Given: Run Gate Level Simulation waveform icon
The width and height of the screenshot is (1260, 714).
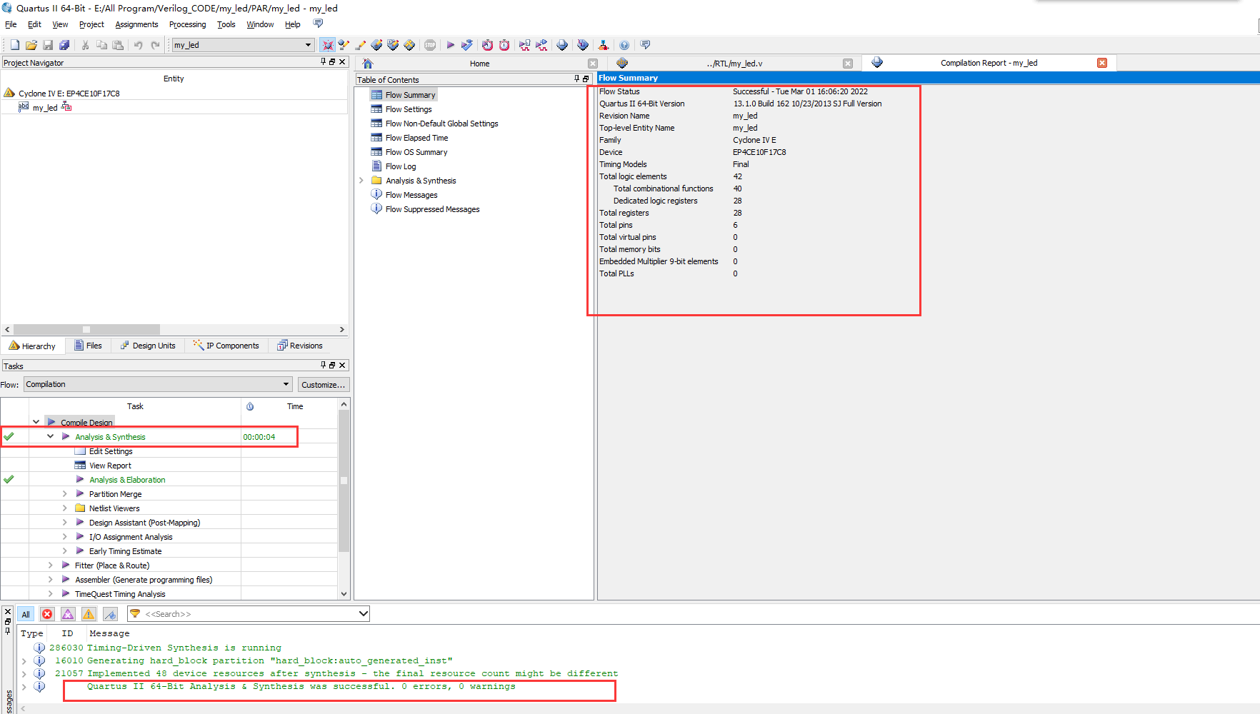Looking at the screenshot, I should pyautogui.click(x=541, y=45).
